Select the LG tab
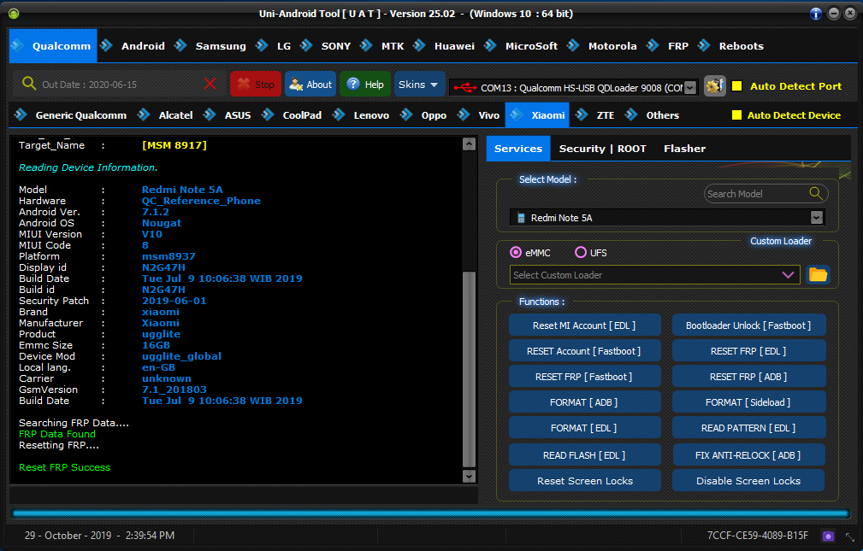 [x=284, y=46]
